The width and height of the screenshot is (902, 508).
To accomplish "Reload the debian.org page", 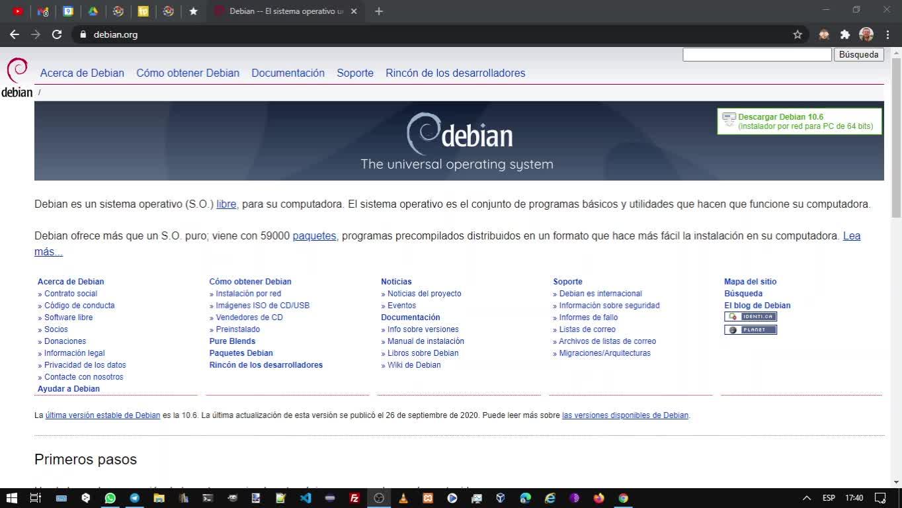I will 57,34.
